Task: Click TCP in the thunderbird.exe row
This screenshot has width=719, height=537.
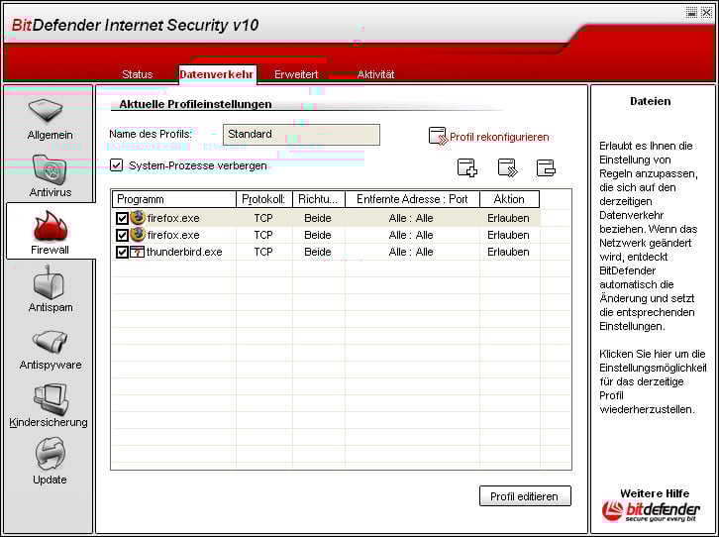Action: click(263, 252)
